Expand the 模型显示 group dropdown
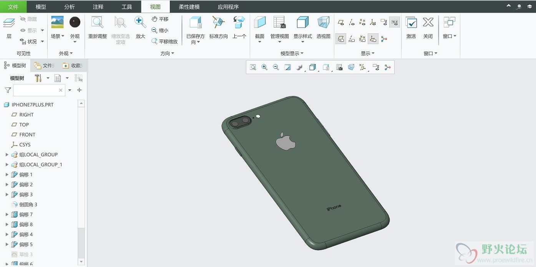 292,53
